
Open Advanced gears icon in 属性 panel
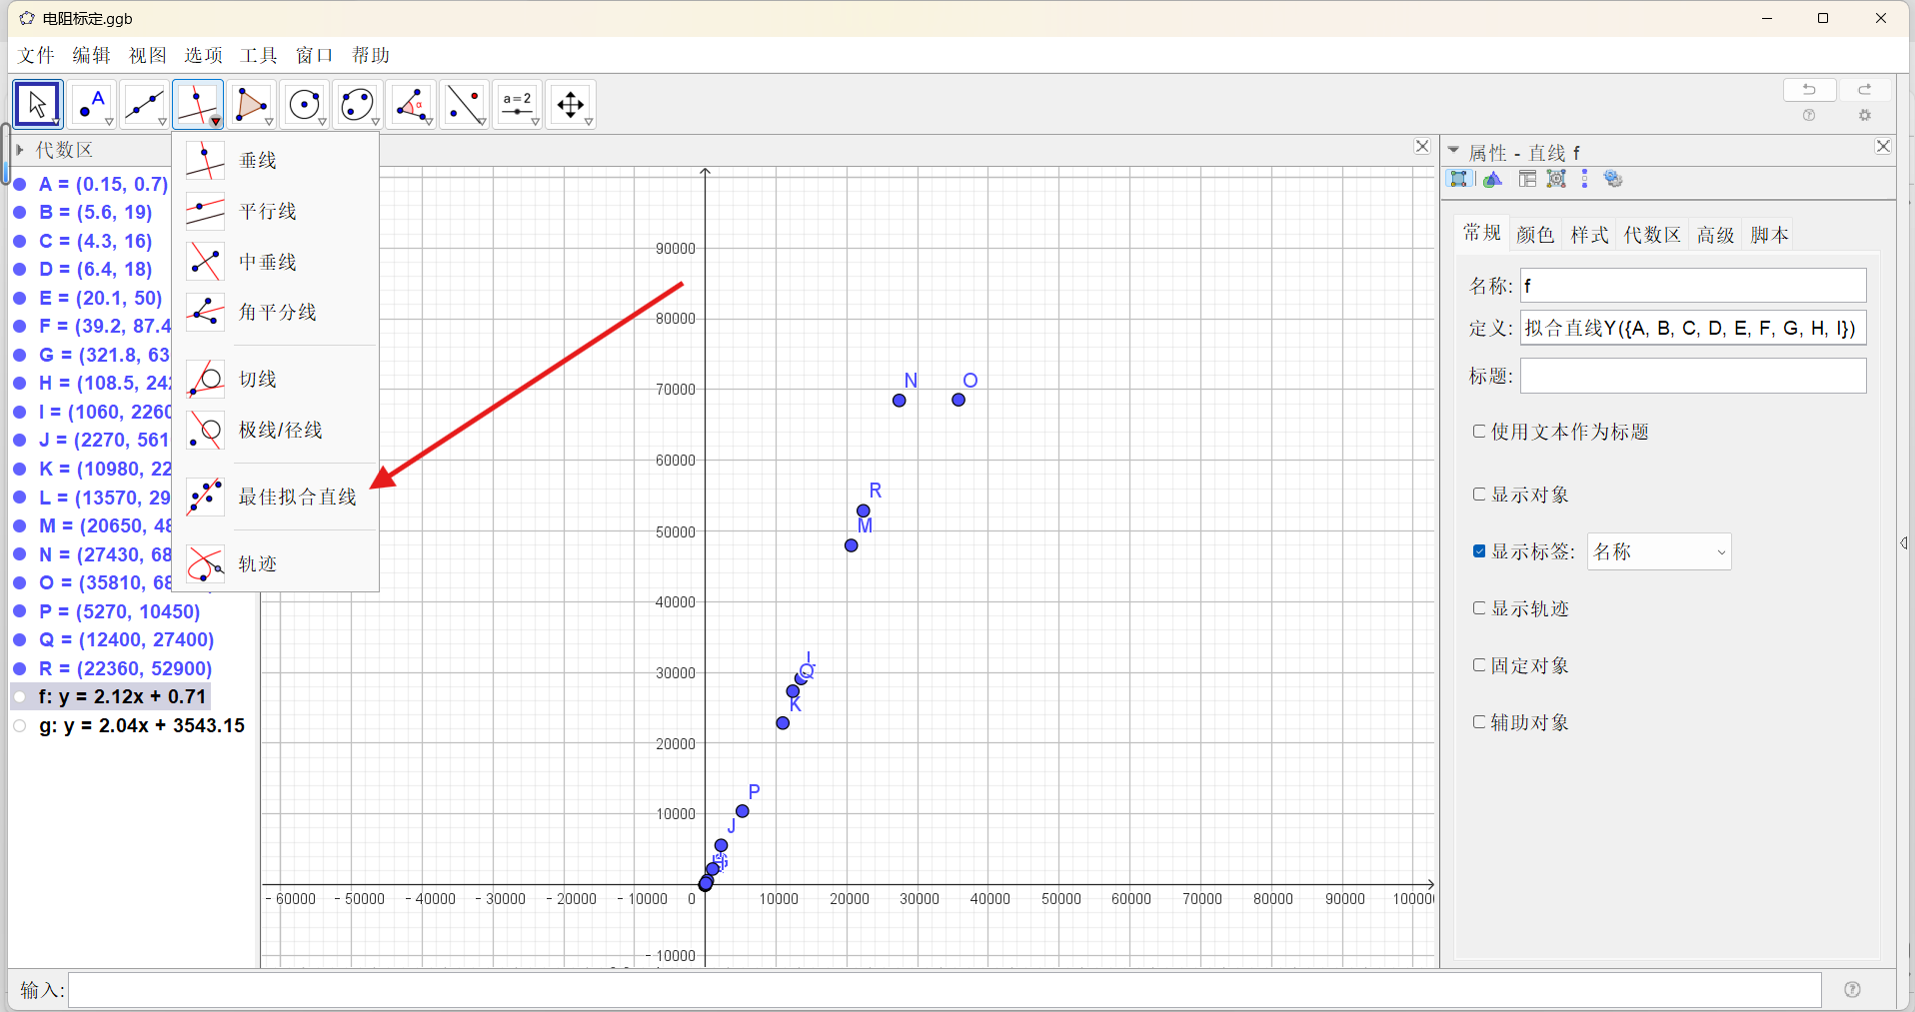tap(1613, 179)
